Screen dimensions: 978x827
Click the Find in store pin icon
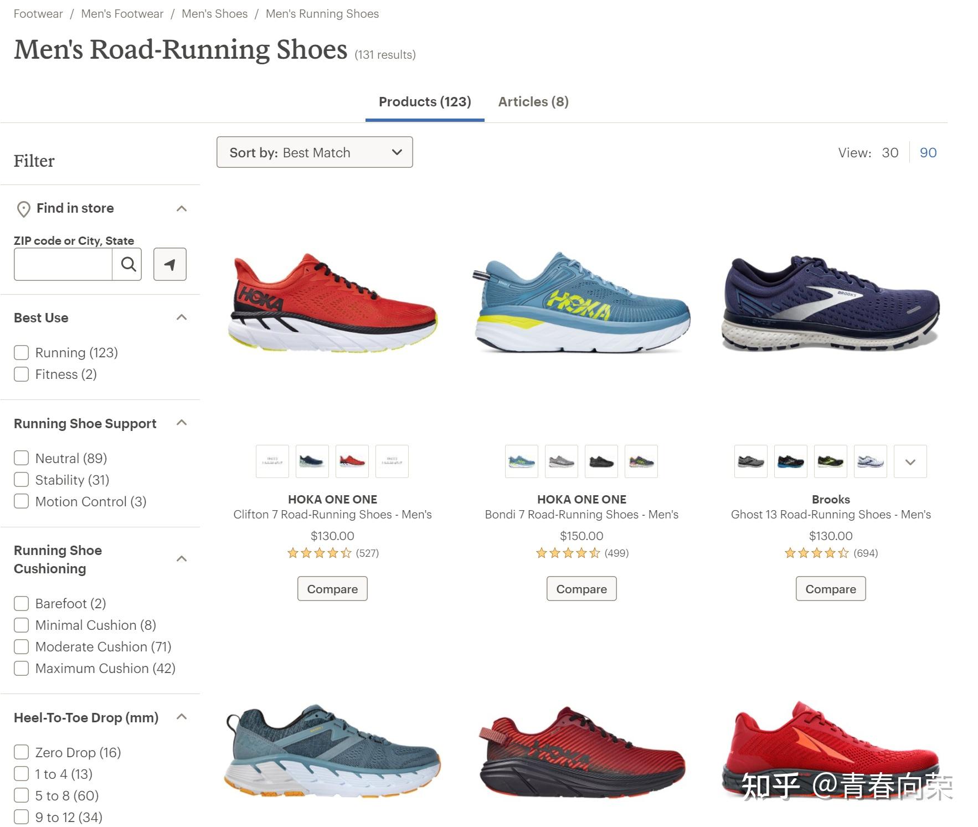[x=23, y=209]
